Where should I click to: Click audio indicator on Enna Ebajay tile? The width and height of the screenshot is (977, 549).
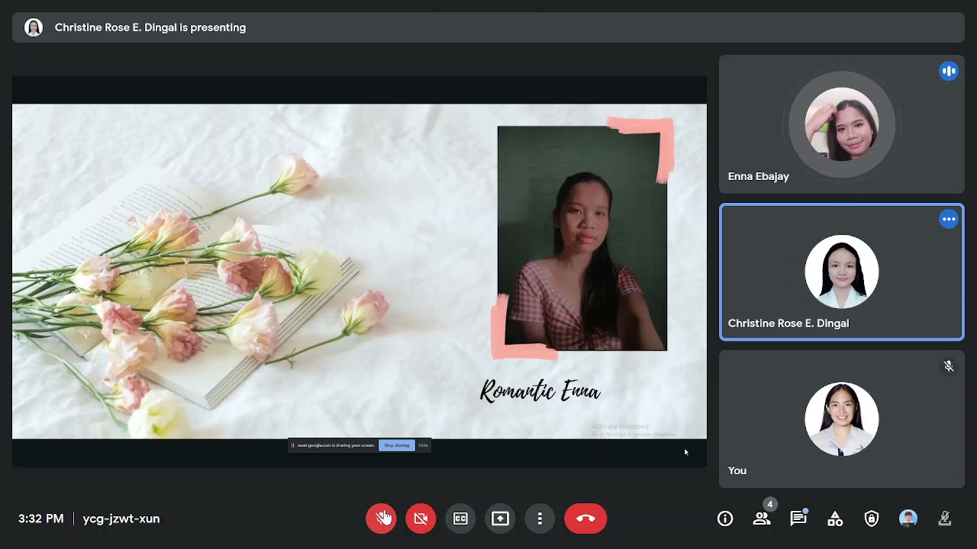tap(949, 72)
